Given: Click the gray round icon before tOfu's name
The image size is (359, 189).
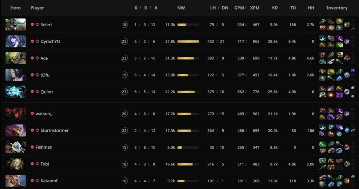Looking at the screenshot, I should click(x=37, y=75).
